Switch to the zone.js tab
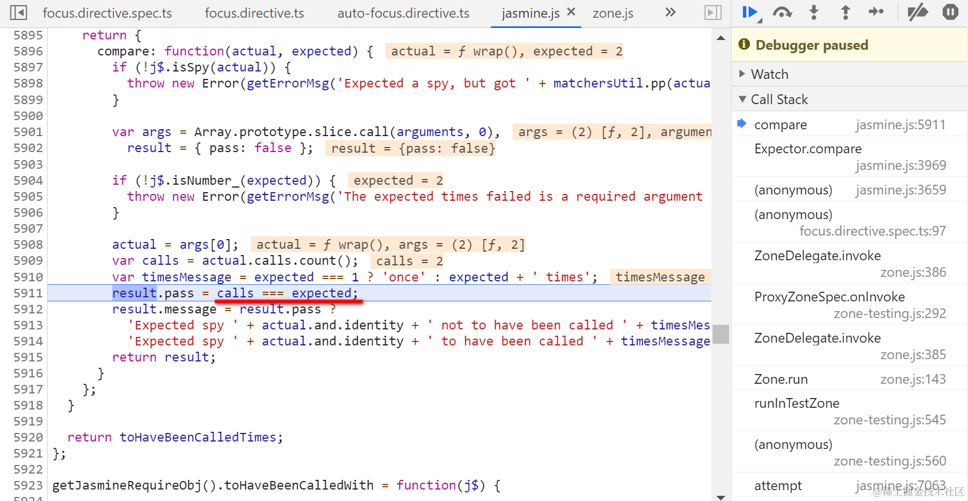Viewport: 968px width, 501px height. point(613,13)
